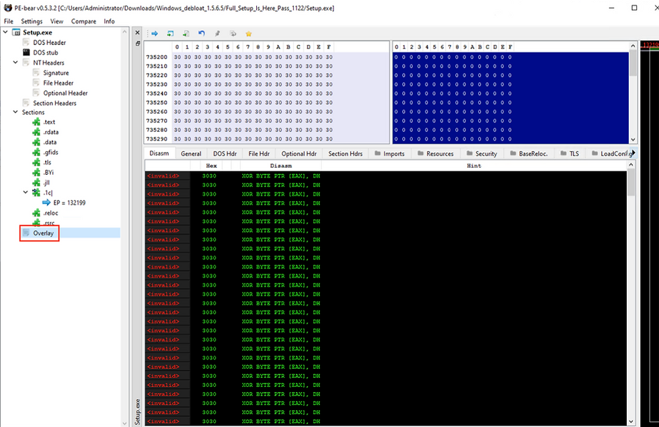659x427 pixels.
Task: Click the offset 735290 row label
Action: (157, 139)
